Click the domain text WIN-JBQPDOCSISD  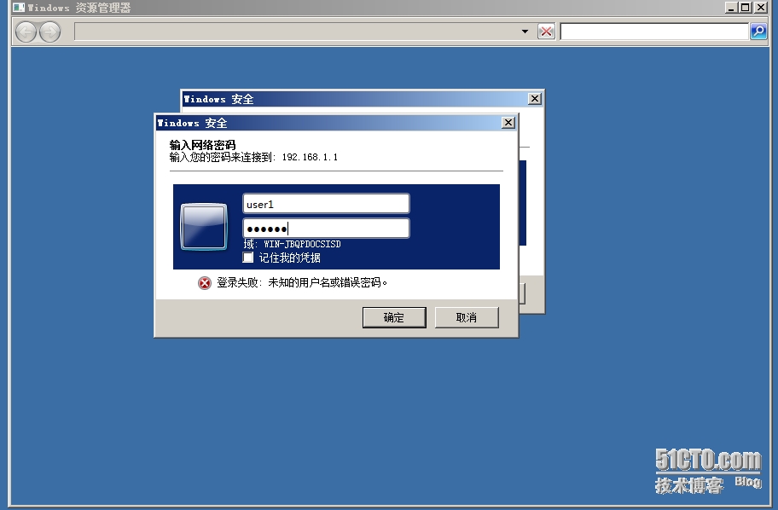coord(302,244)
